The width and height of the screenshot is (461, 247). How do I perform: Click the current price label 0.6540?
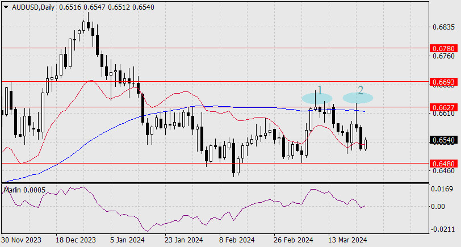point(444,140)
